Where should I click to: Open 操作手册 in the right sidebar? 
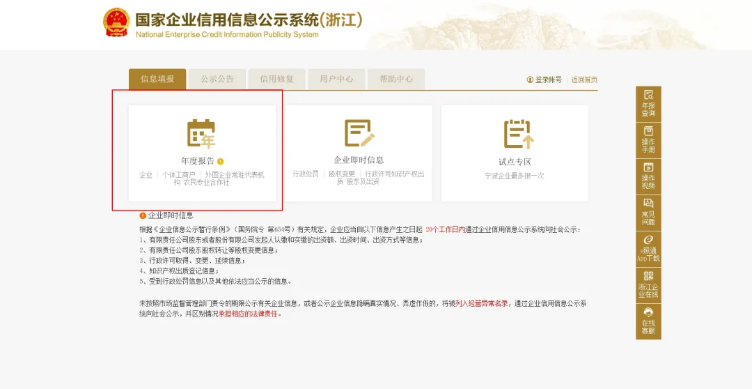[648, 140]
